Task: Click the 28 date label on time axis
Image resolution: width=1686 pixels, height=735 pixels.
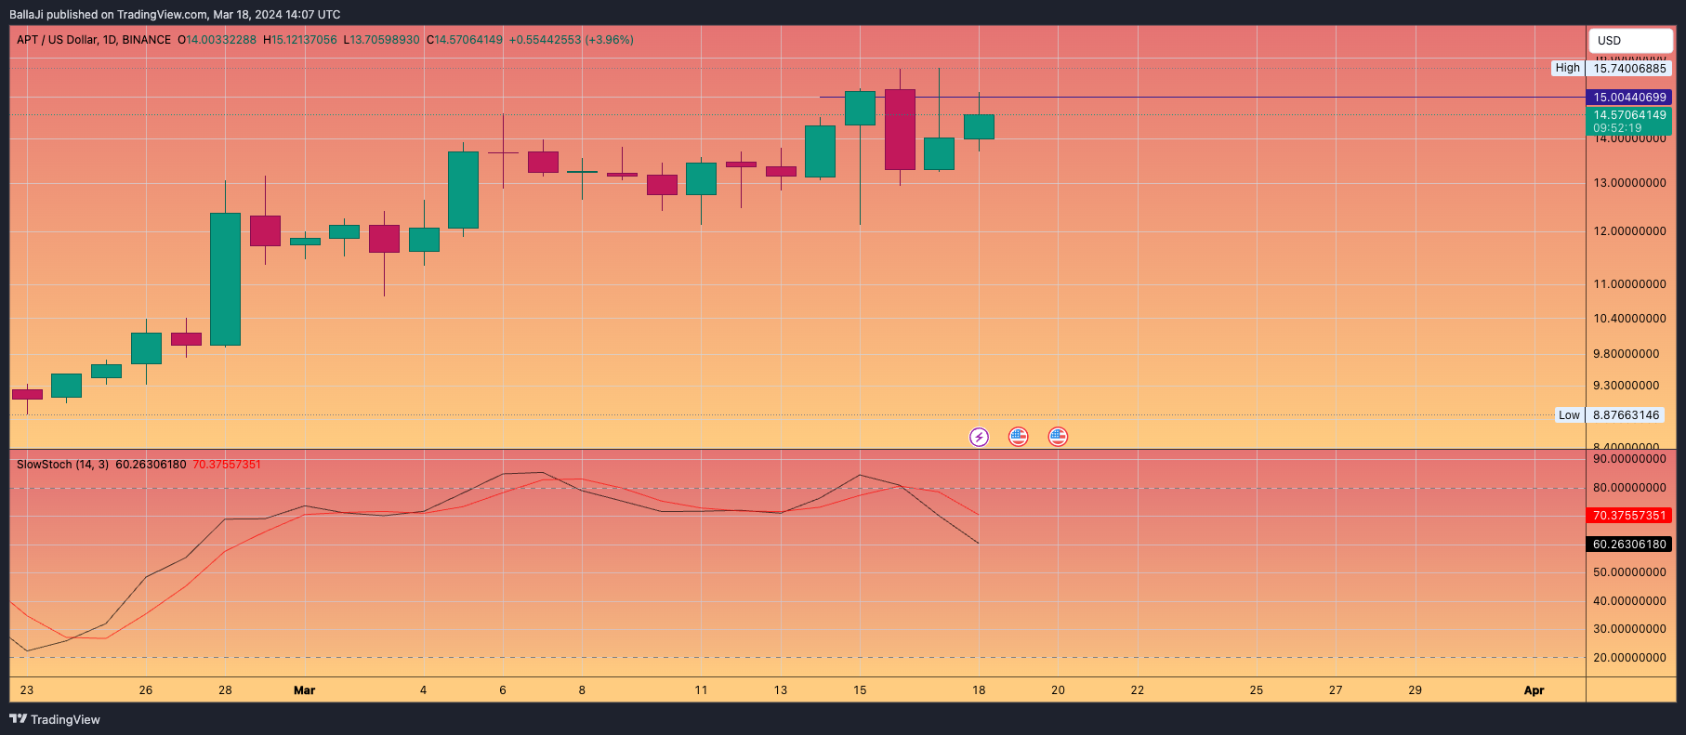Action: click(x=225, y=690)
